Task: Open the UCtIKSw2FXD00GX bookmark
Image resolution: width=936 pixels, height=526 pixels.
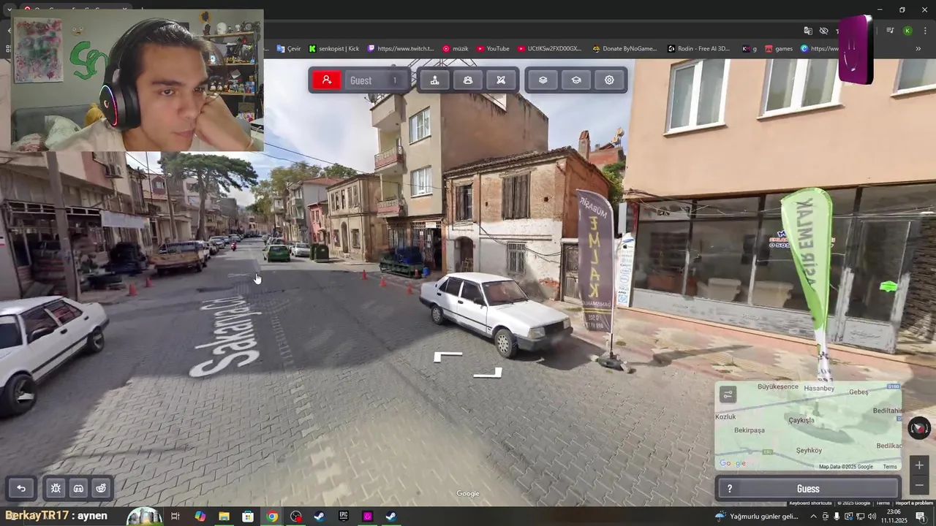Action: (x=549, y=49)
